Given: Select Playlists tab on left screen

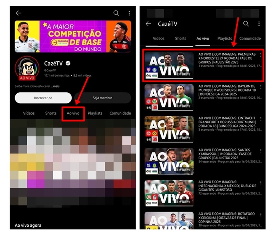Looking at the screenshot, I should pyautogui.click(x=95, y=113).
